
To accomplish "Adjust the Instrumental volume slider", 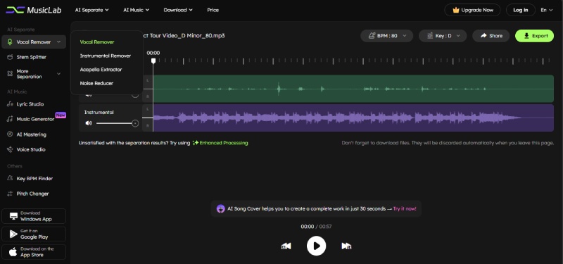I will 118,123.
